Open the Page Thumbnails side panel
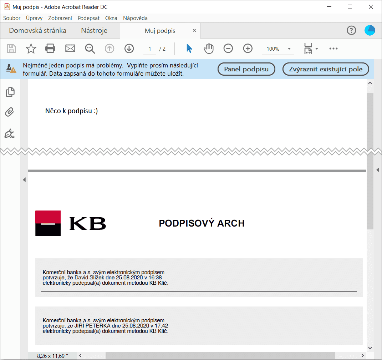Screen dimensions: 382x360 point(10,92)
